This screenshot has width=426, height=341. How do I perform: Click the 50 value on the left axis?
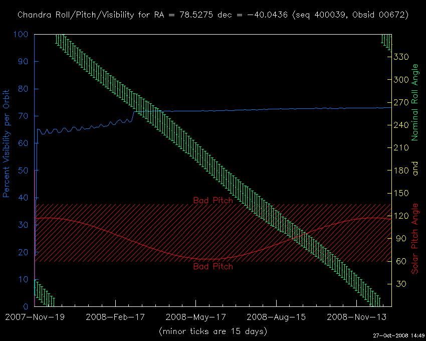25,170
